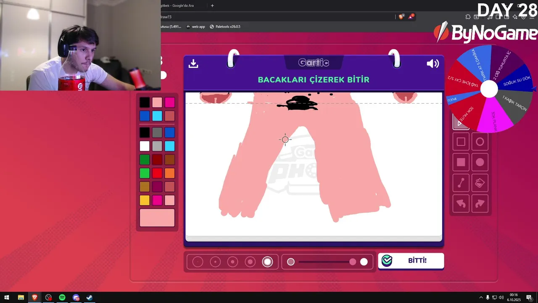Pick the bright green palette color
This screenshot has width=538, height=303.
point(145,173)
